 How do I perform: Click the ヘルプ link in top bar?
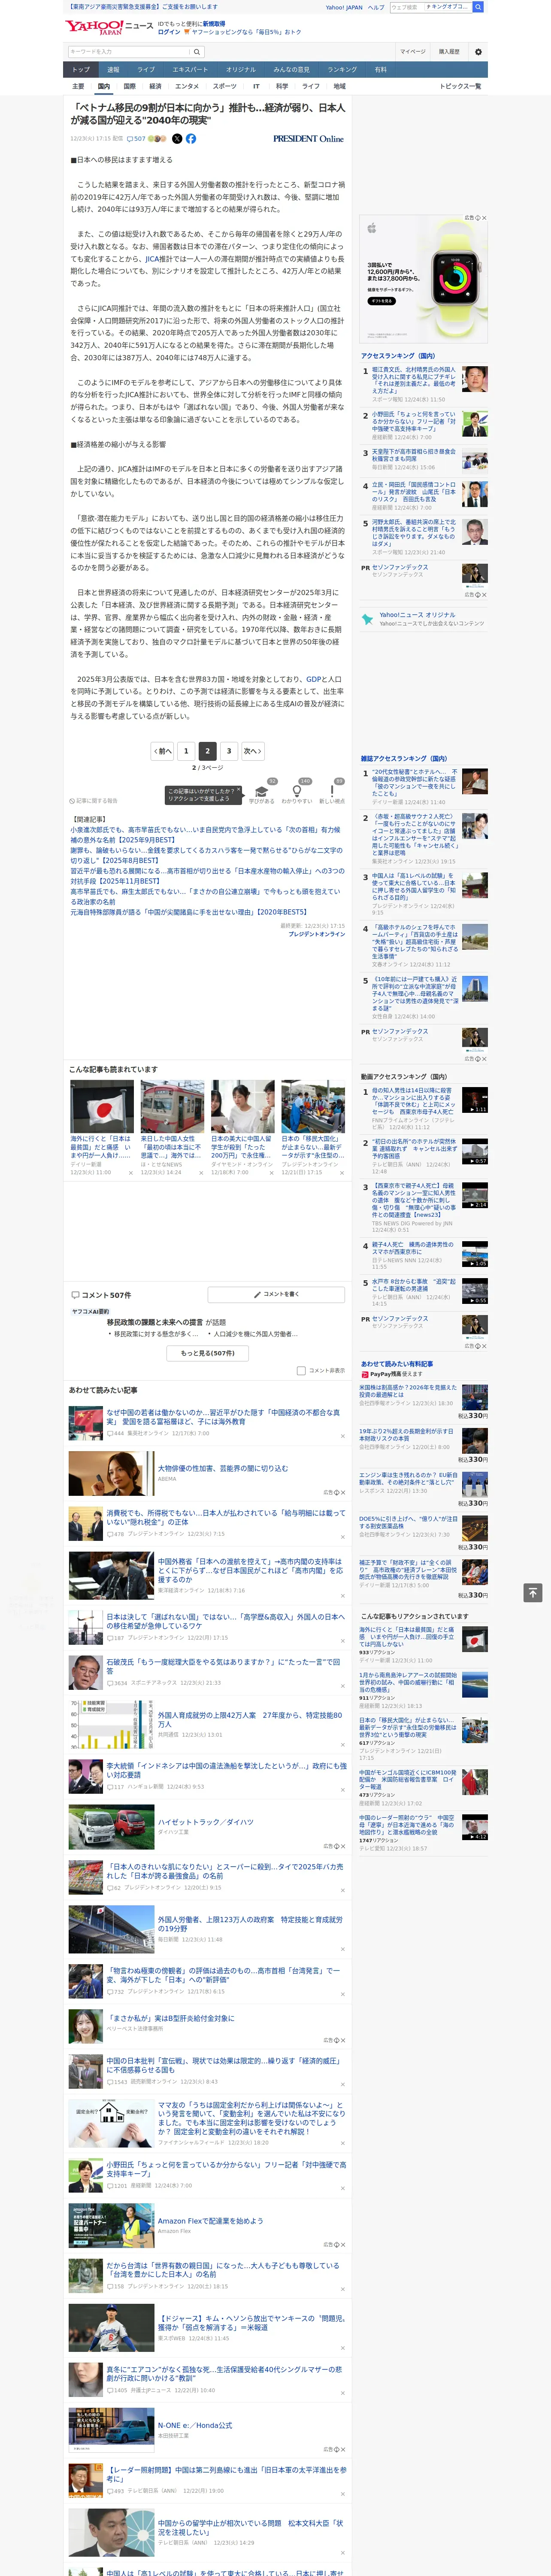point(376,7)
